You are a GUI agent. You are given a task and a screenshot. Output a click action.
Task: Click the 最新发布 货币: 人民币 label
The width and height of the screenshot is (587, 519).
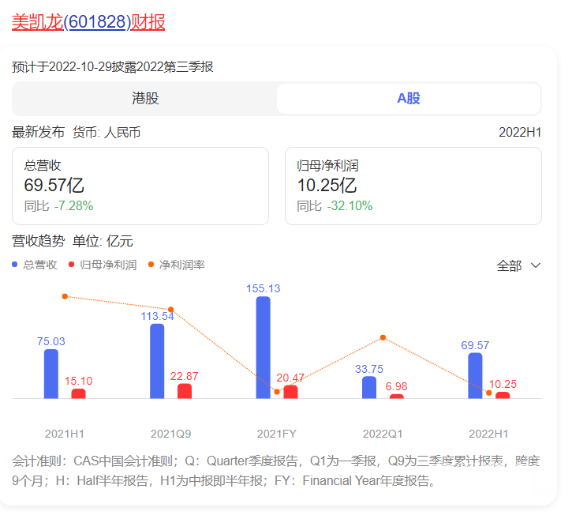click(76, 132)
